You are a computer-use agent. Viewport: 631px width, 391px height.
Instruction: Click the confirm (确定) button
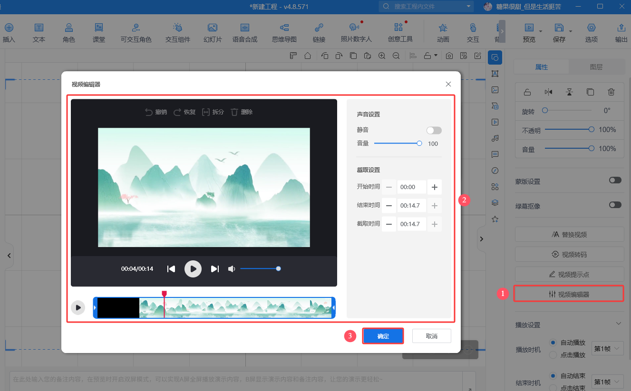point(383,336)
